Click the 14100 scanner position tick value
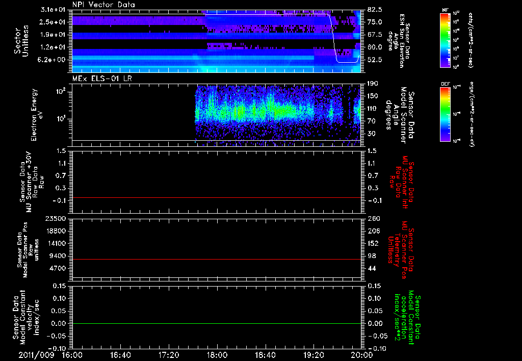This screenshot has width=522, height=361. 56,243
